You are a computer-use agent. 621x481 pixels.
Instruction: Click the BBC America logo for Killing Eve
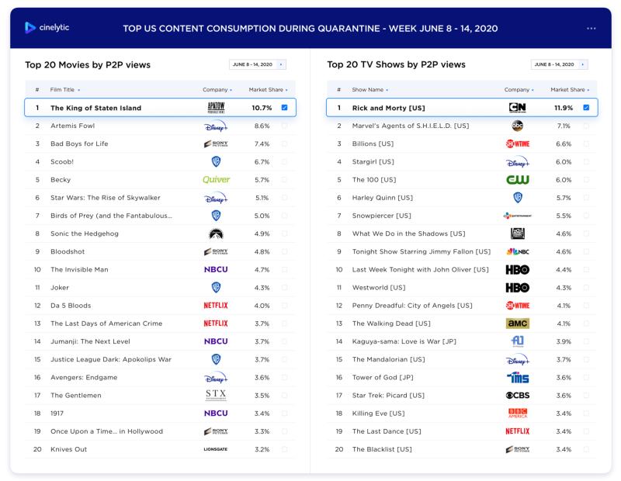tap(518, 414)
